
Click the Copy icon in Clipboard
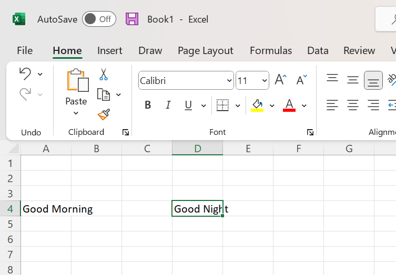[104, 94]
